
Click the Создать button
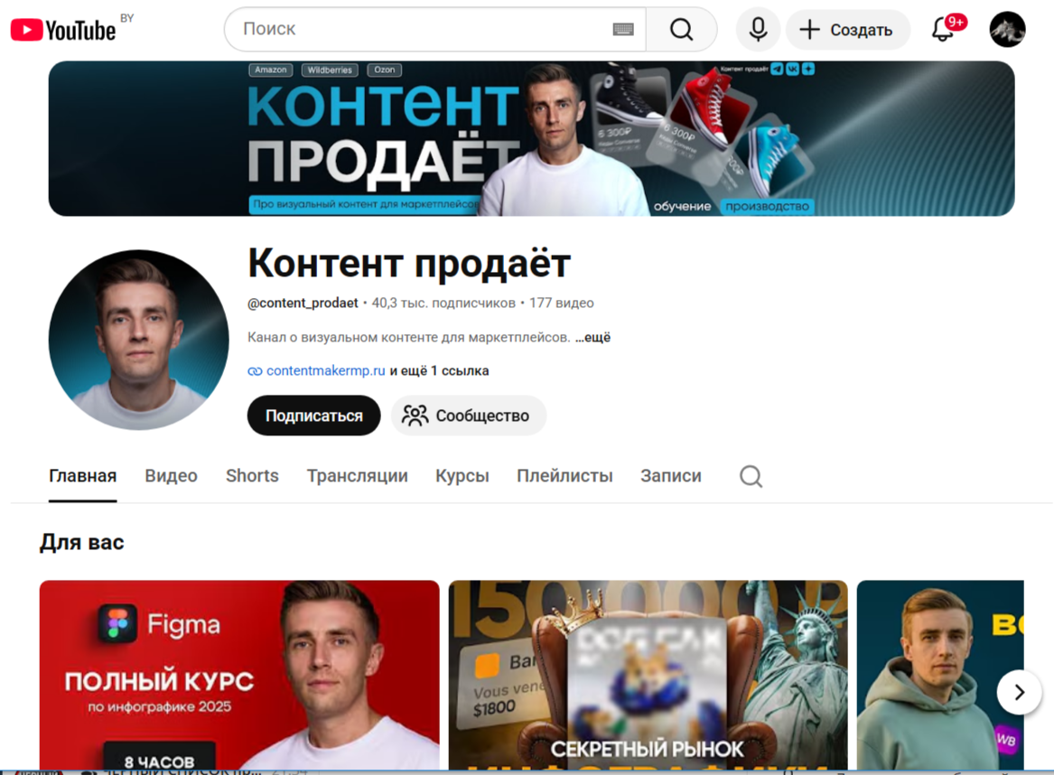(x=848, y=30)
